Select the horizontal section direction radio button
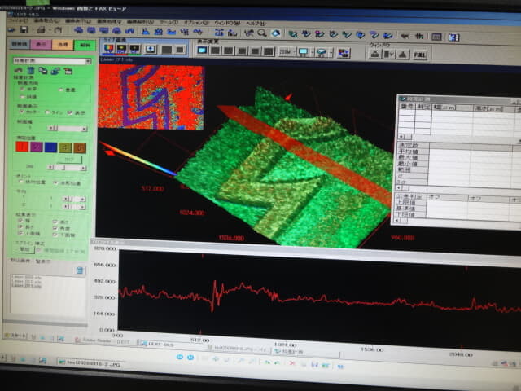The width and height of the screenshot is (521, 391). pos(22,89)
